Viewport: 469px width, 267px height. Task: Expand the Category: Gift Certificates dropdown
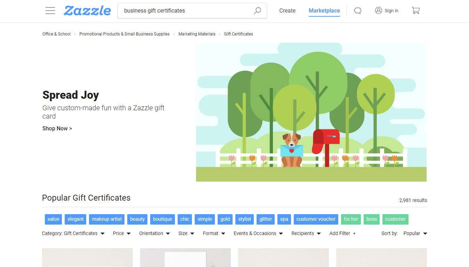pos(73,233)
